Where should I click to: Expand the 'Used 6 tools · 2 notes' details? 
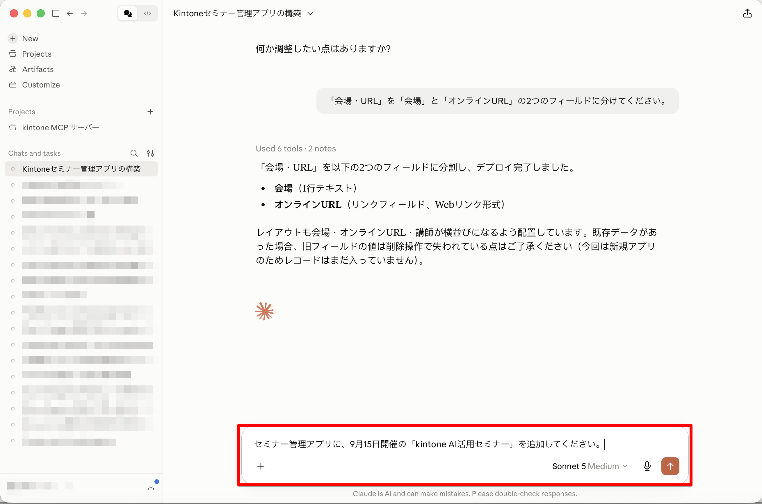pos(295,149)
